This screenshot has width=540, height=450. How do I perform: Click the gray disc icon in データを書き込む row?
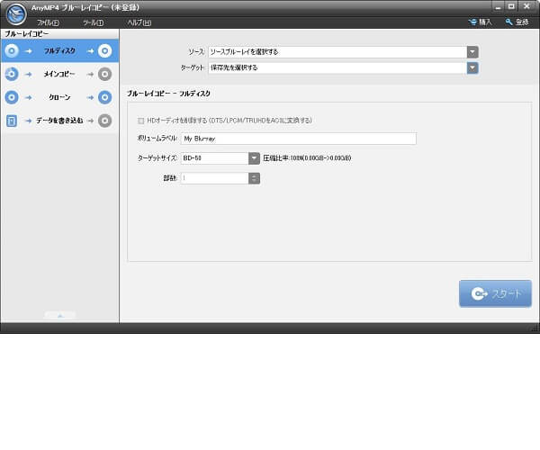104,121
